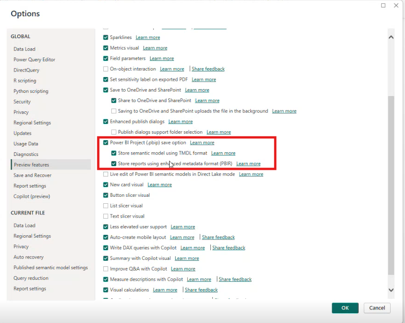Open Learn more for Direct Lake live edit
The height and width of the screenshot is (323, 405).
click(251, 174)
